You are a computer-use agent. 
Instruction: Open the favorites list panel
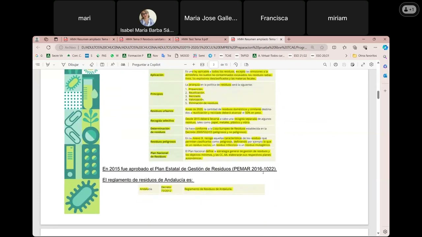click(345, 47)
